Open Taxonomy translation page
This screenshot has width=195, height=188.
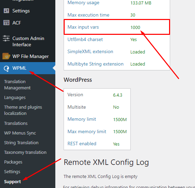[x=25, y=152]
